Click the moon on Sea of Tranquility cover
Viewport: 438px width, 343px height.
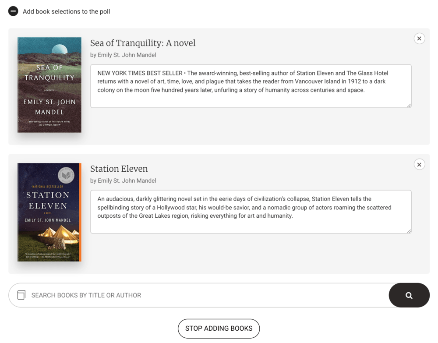(60, 49)
